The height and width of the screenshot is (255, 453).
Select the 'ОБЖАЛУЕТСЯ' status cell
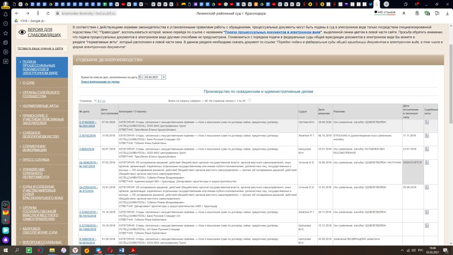pyautogui.click(x=413, y=172)
